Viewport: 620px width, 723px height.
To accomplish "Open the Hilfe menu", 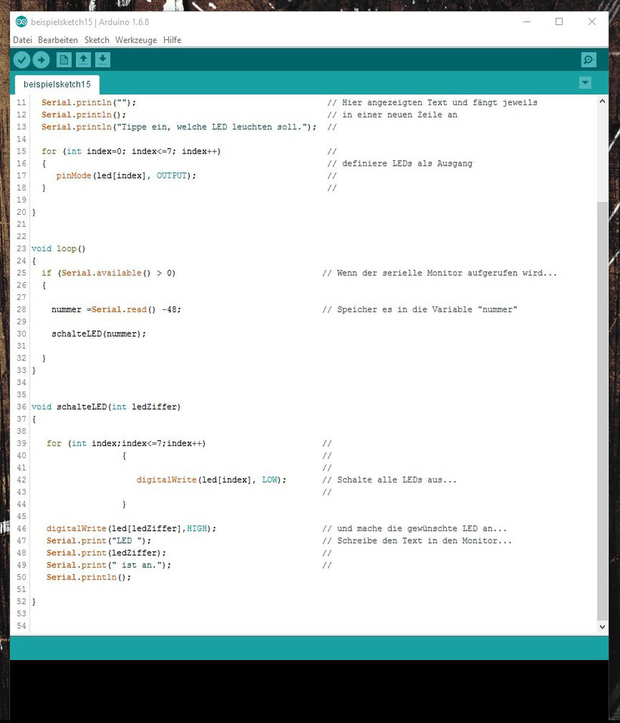I will [172, 40].
